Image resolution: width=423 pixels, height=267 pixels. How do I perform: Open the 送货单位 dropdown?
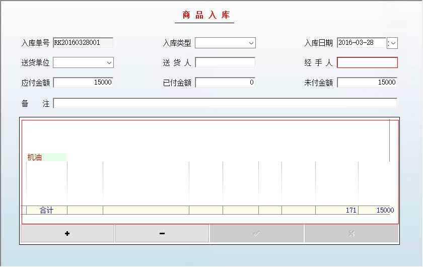[109, 63]
